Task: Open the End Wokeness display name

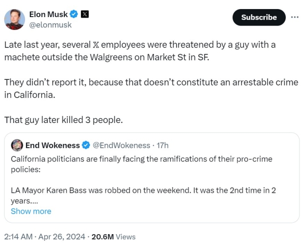Action: [x=53, y=145]
